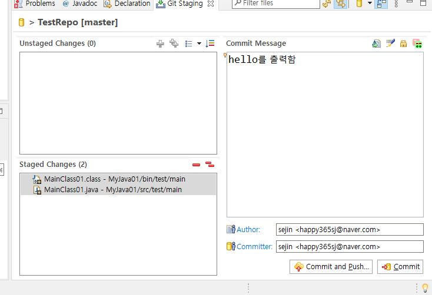Click the MainClass01.java file icon
This screenshot has width=432, height=295.
pyautogui.click(x=37, y=190)
